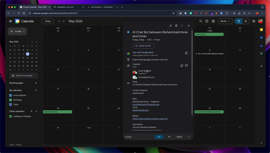
Task: Switch to tasks view checkmark icon
Action: pyautogui.click(x=246, y=21)
